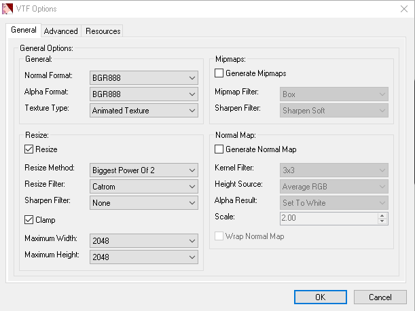
Task: Expand the Maximum Height dropdown
Action: (x=143, y=257)
